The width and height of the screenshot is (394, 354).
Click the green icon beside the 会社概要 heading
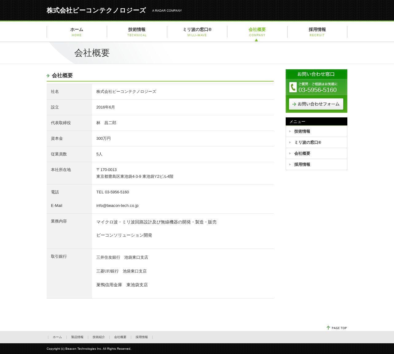[48, 76]
